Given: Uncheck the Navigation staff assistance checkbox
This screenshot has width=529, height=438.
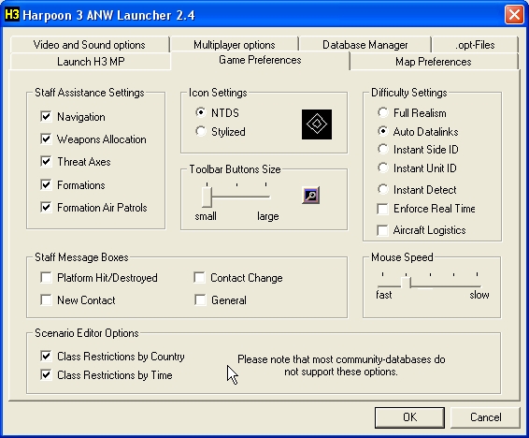Looking at the screenshot, I should pyautogui.click(x=46, y=116).
